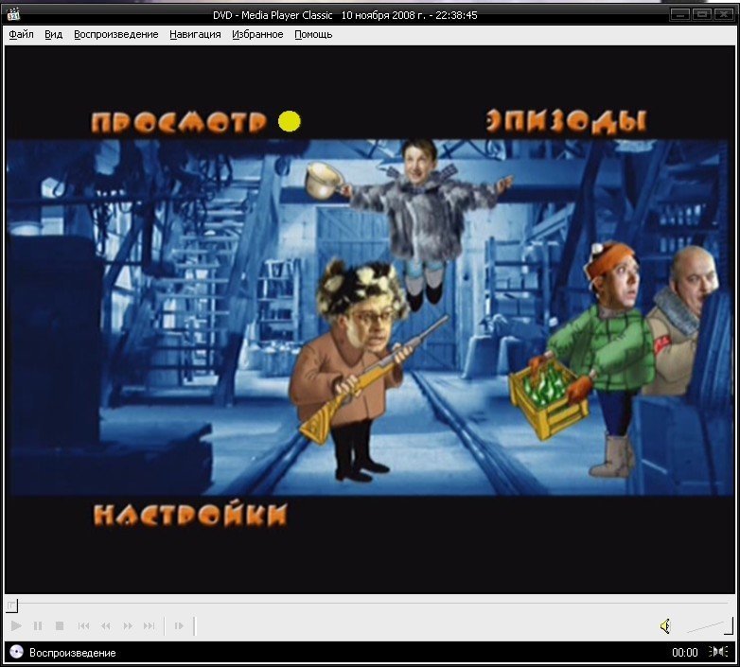Open the Вид menu

pyautogui.click(x=54, y=34)
